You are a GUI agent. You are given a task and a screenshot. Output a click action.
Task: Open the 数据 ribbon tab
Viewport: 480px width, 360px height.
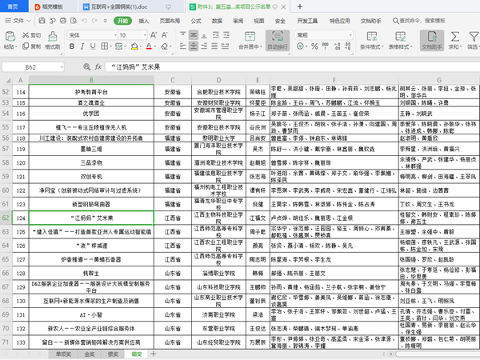pos(217,21)
